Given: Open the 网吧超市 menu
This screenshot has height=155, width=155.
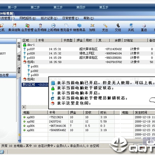Looking at the screenshot, I should tap(28, 19).
